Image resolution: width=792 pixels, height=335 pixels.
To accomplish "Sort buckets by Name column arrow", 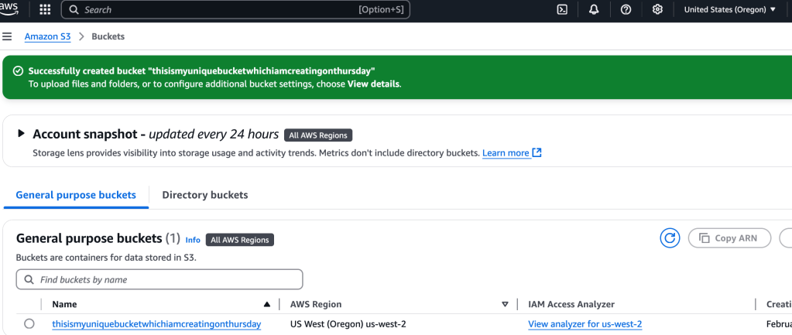I will [x=267, y=304].
